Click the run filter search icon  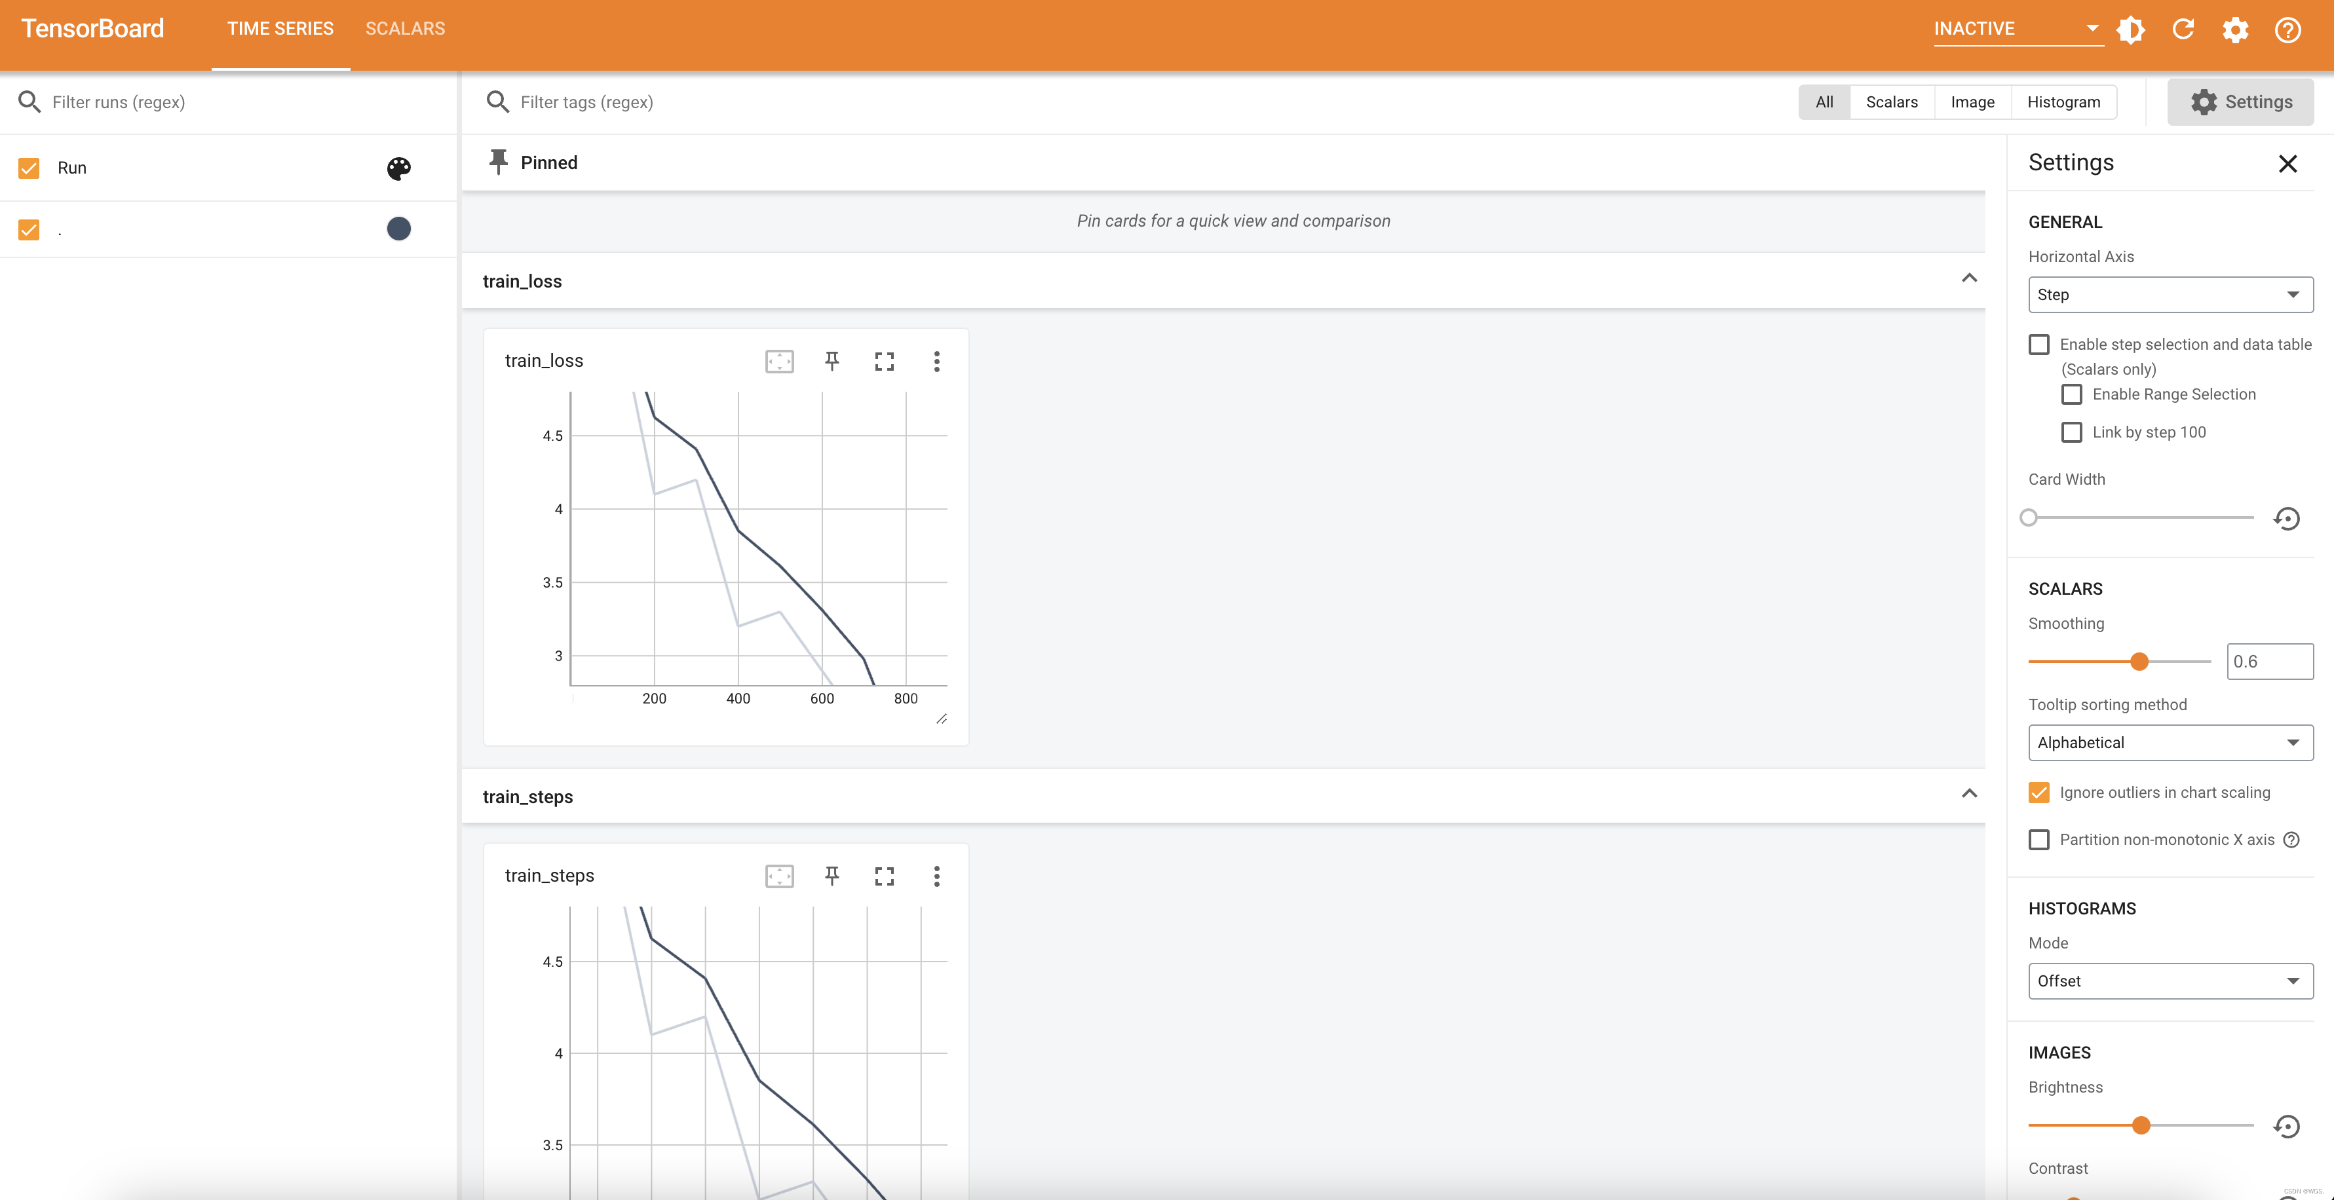click(29, 102)
